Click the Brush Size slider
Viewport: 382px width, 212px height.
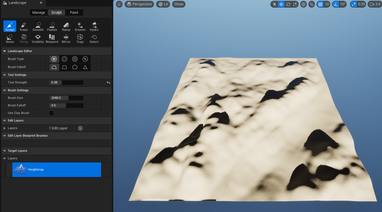click(66, 98)
